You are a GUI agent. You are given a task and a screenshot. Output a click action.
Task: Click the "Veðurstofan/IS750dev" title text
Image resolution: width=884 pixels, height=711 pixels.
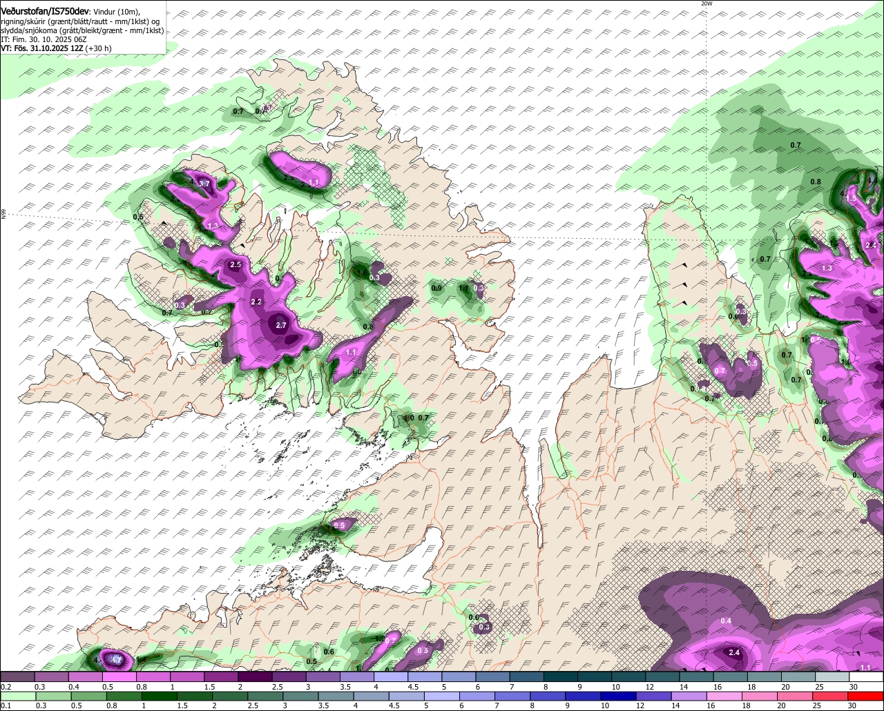click(46, 12)
